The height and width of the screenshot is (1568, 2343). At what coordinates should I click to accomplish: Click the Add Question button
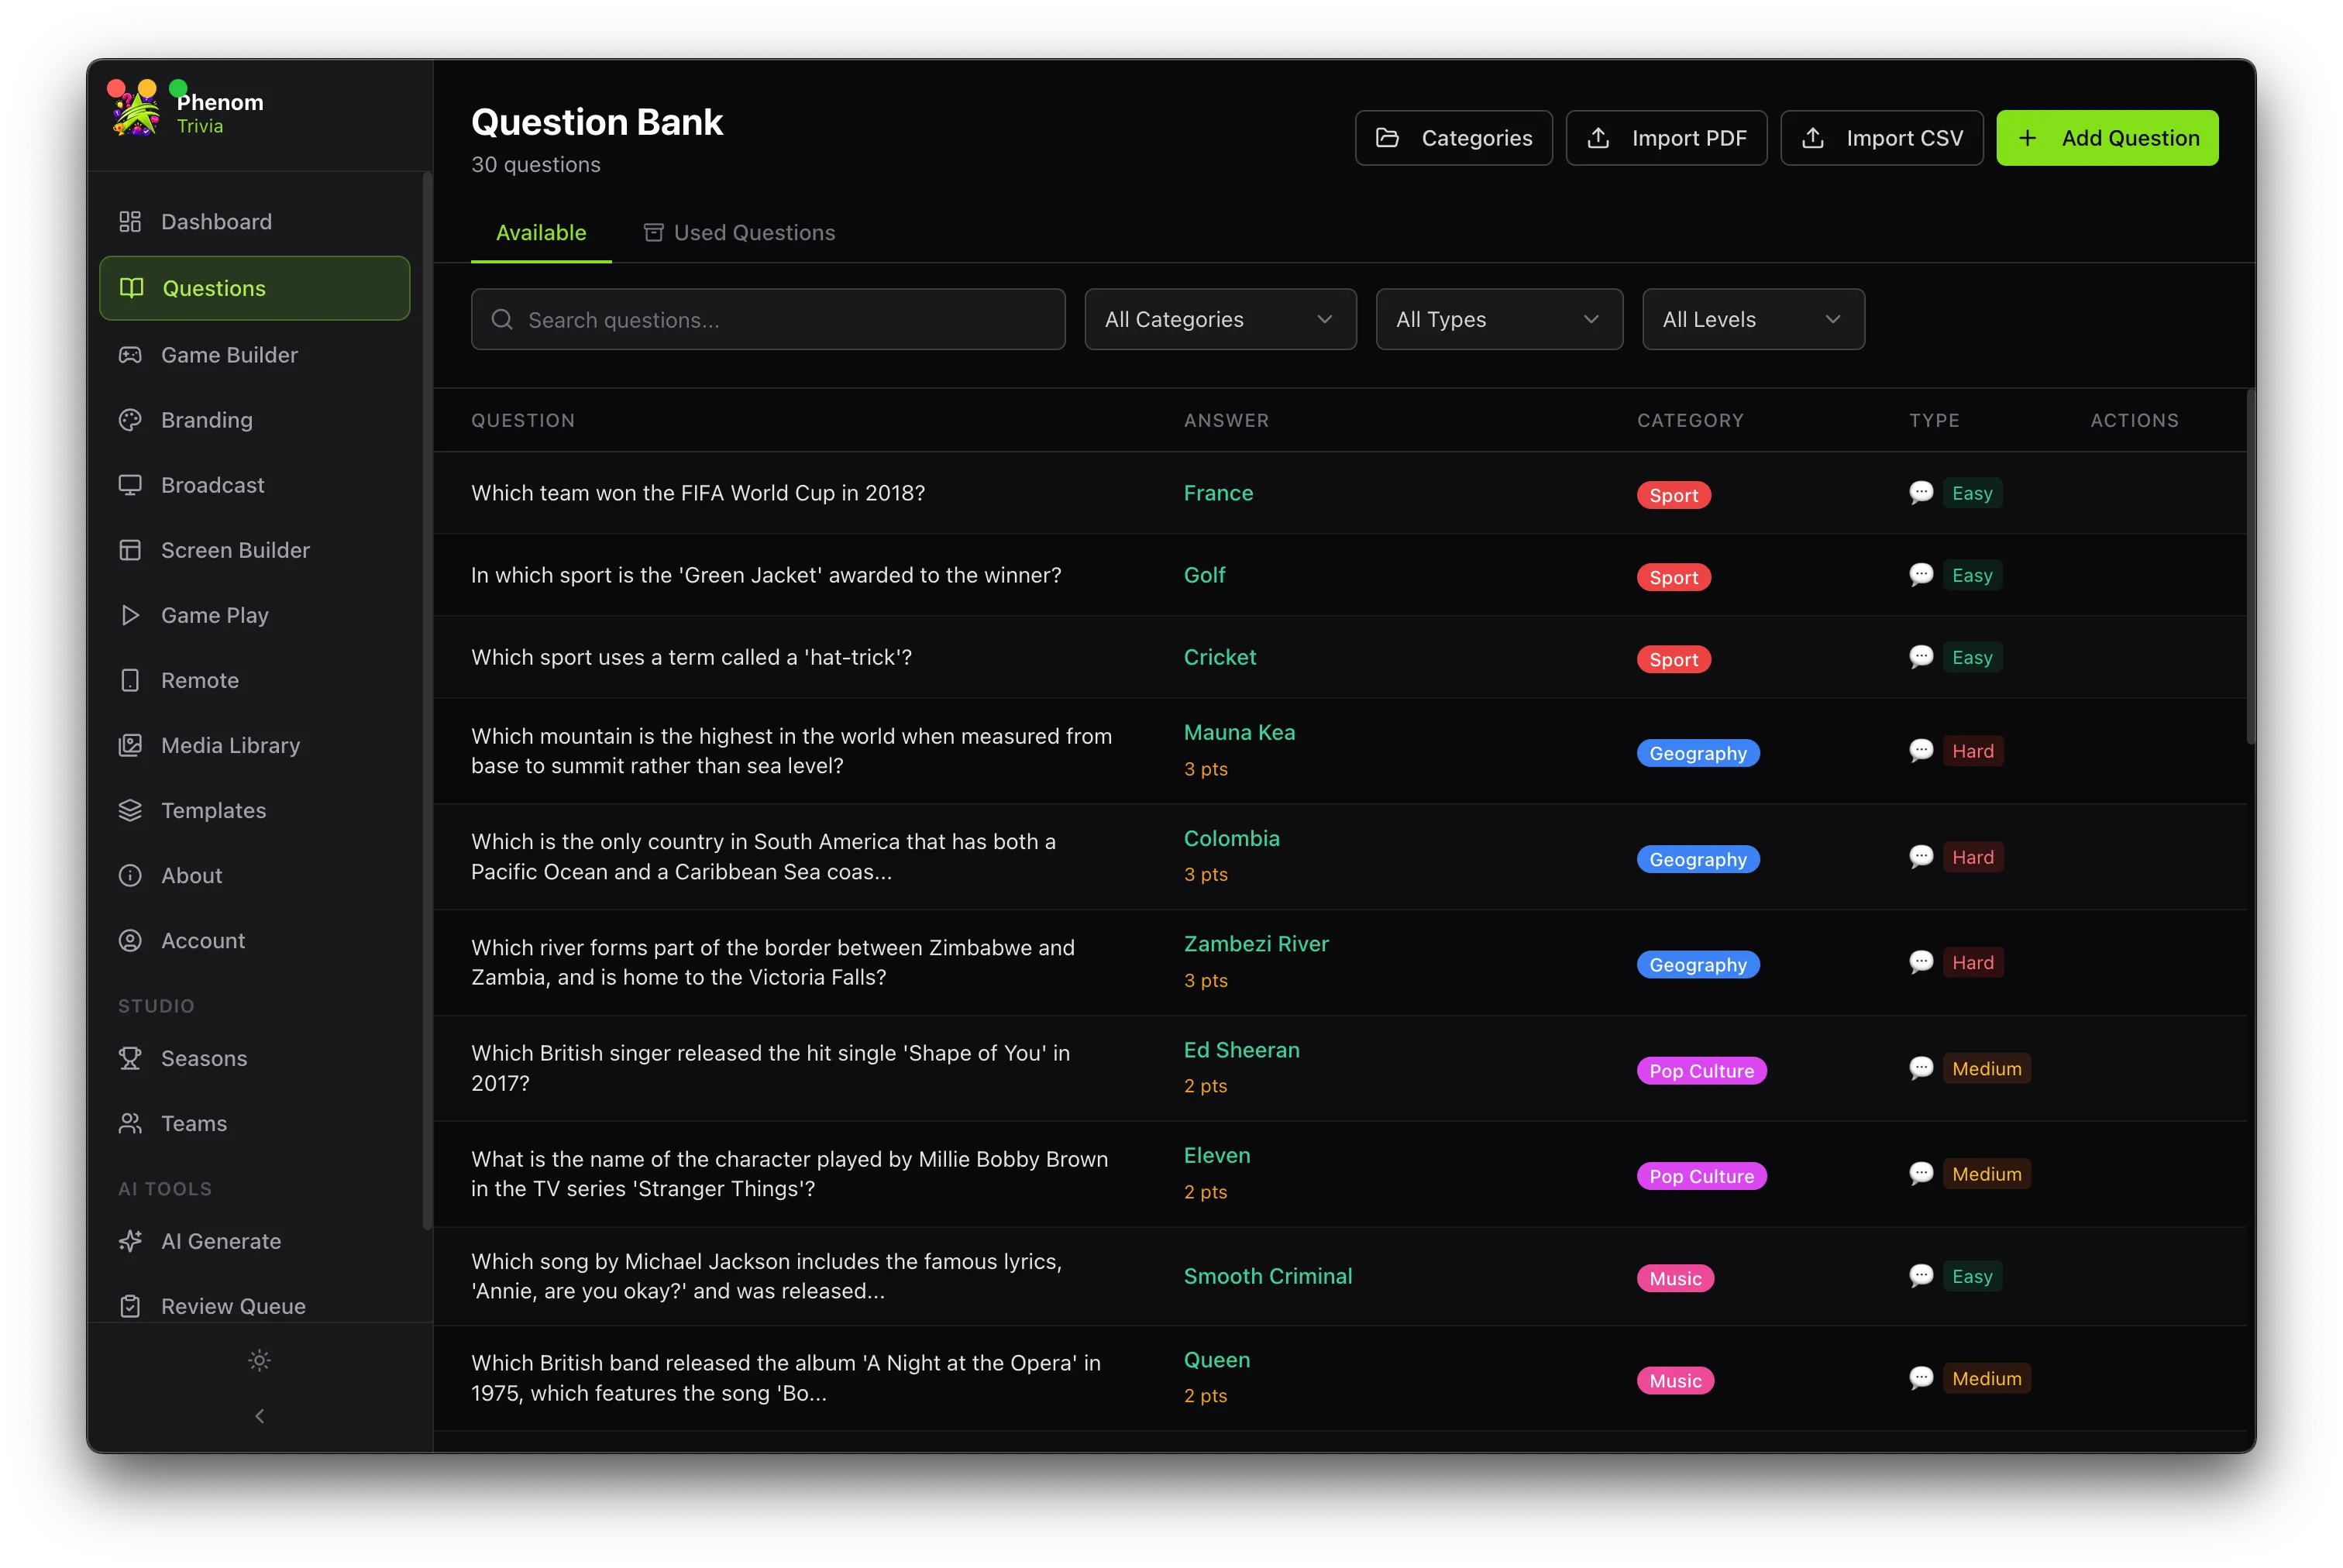click(2107, 138)
